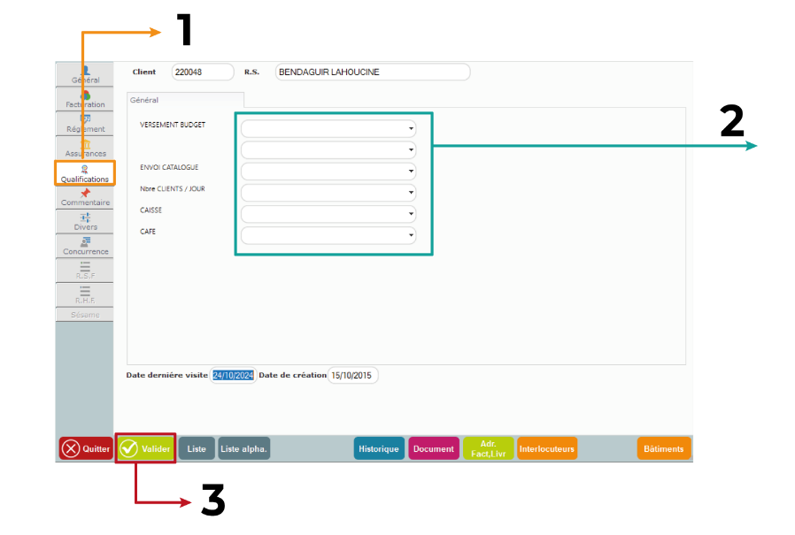Open the Assurances sidebar section

click(x=85, y=148)
